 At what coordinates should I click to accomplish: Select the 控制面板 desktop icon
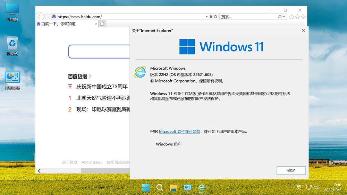click(x=12, y=81)
